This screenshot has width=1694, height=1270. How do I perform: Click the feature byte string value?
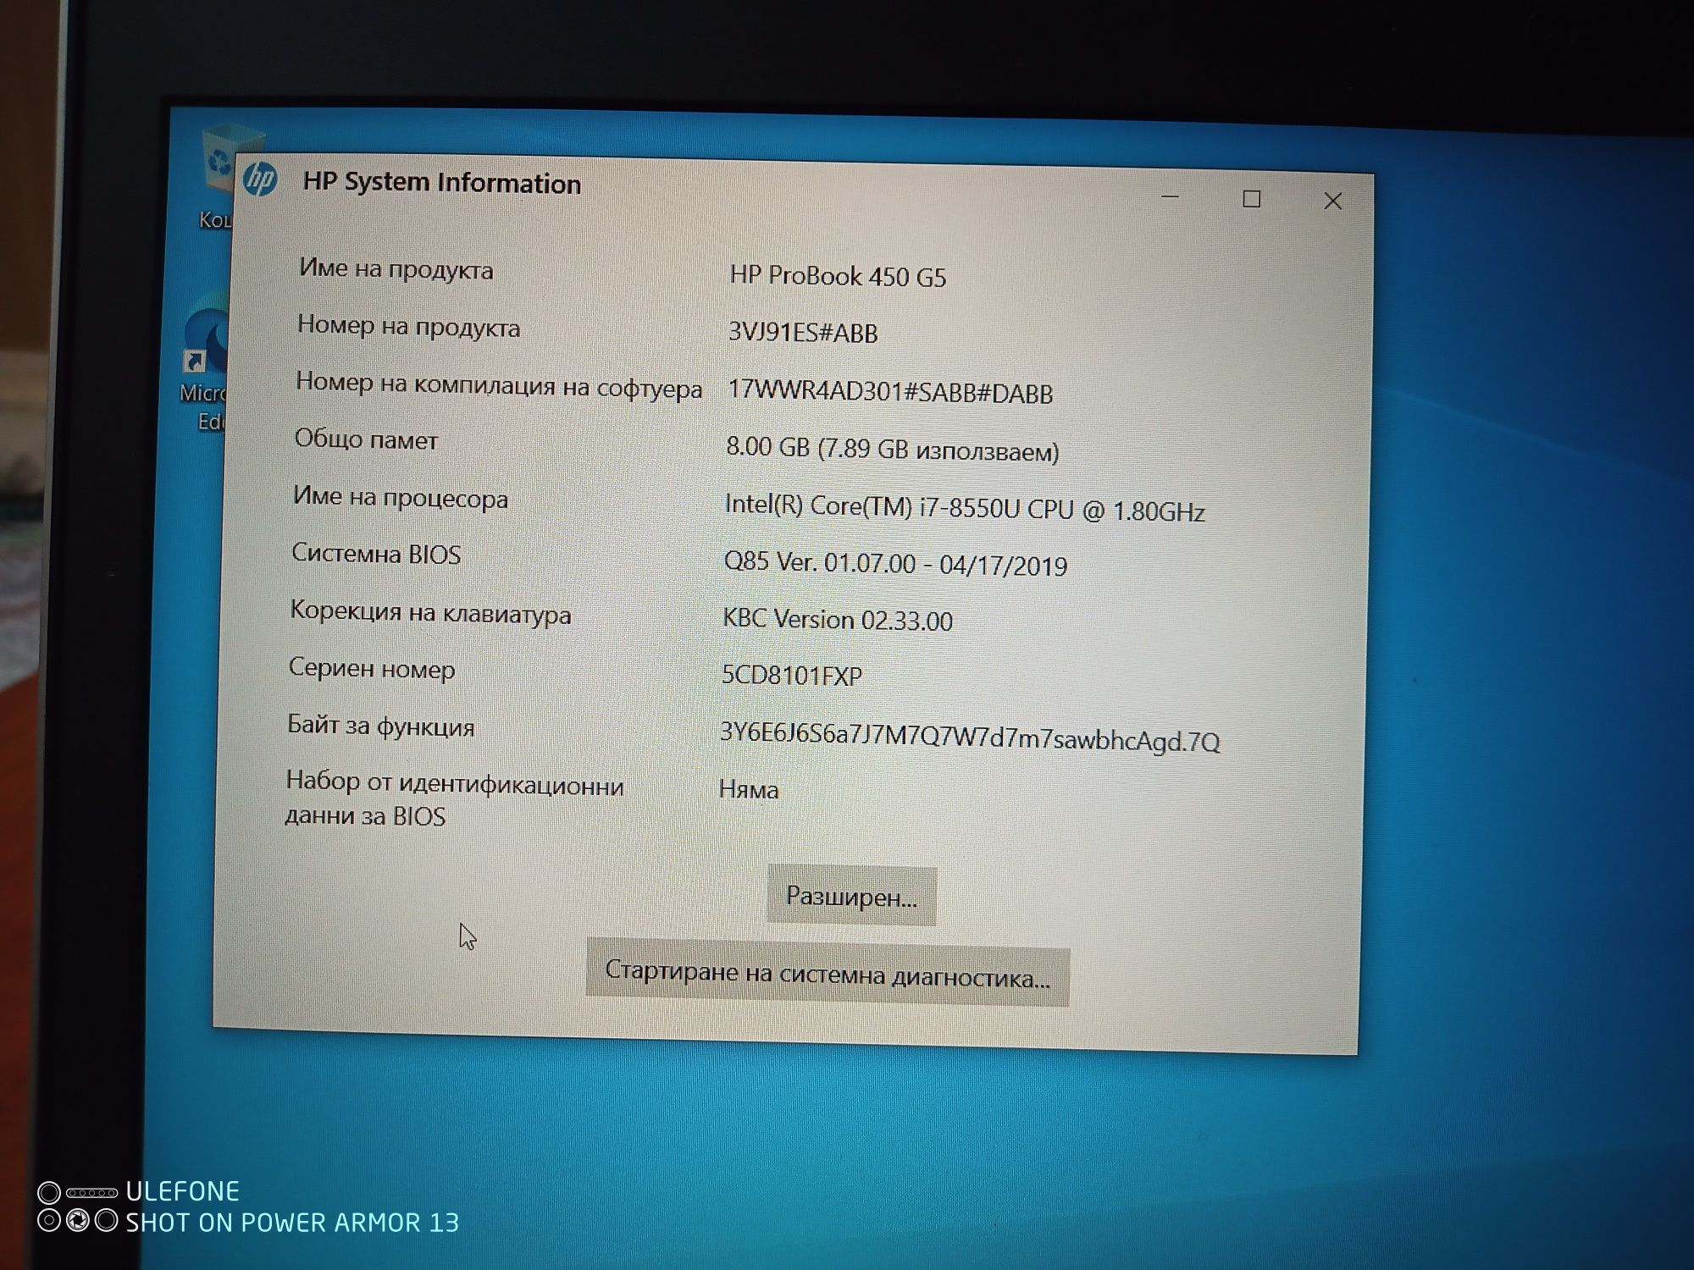point(969,737)
